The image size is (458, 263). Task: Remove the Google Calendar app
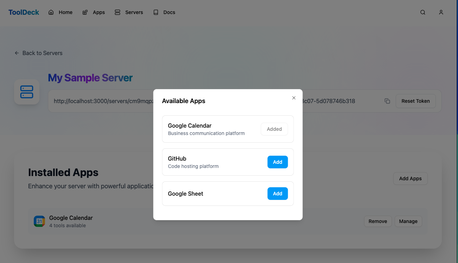378,221
